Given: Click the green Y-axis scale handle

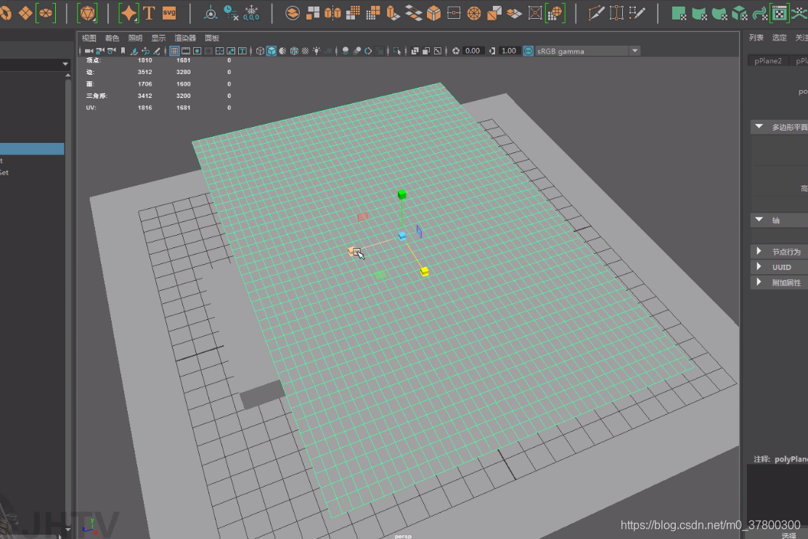Looking at the screenshot, I should pyautogui.click(x=402, y=194).
